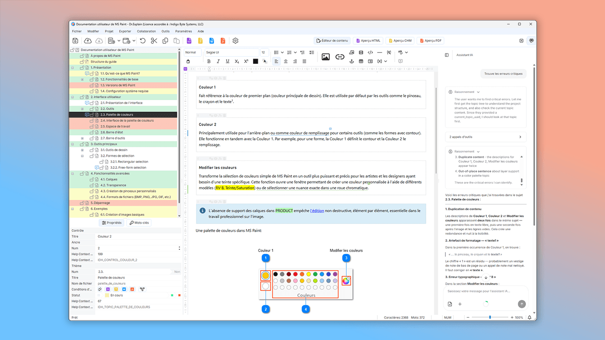Apply italic formatting
Image resolution: width=605 pixels, height=340 pixels.
[218, 61]
